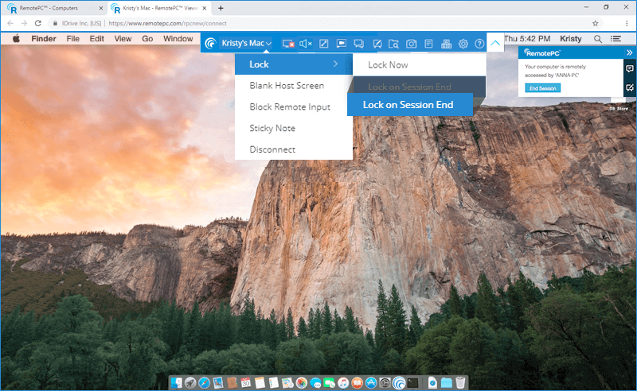Click Lock Now in the submenu
Viewport: 637px width, 391px height.
coord(388,64)
